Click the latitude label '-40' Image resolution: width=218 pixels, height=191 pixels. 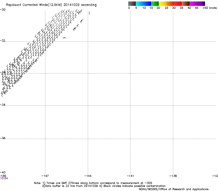(3, 172)
